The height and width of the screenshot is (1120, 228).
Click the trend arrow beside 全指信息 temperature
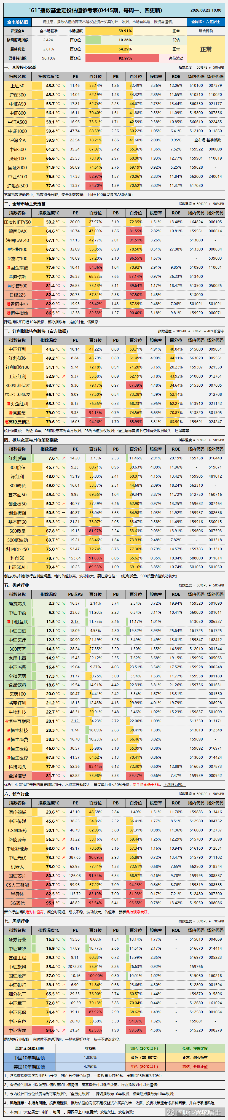pos(63,775)
